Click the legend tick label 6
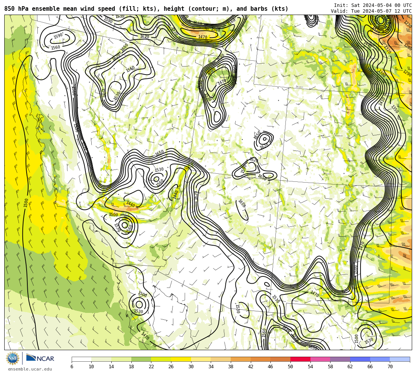Screen dimensions: 416x374 [x=72, y=367]
